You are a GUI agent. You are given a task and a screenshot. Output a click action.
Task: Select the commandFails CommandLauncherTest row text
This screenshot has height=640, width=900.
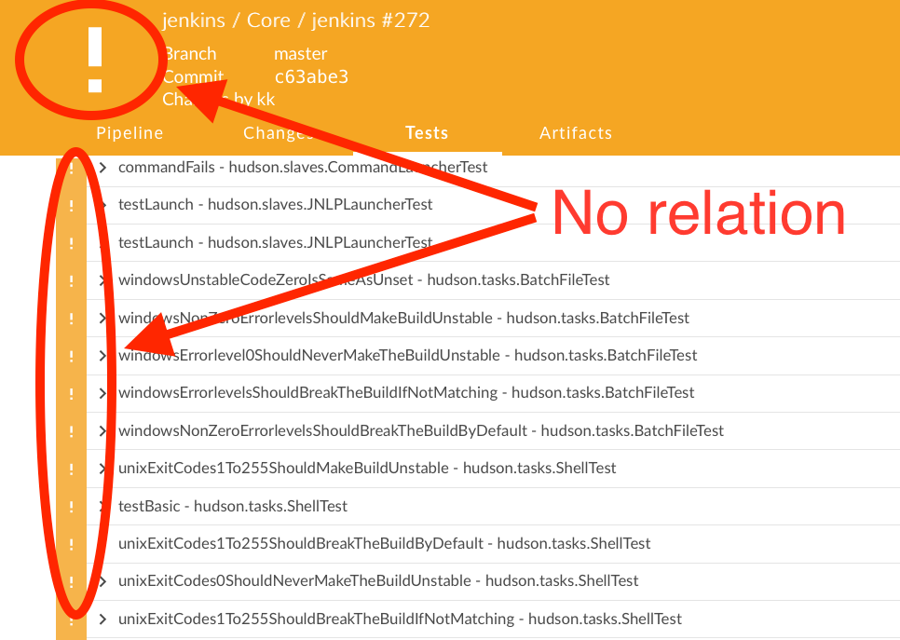pos(303,168)
